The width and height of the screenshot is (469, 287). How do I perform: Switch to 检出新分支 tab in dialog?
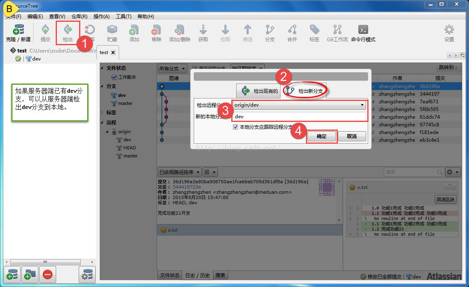click(304, 91)
